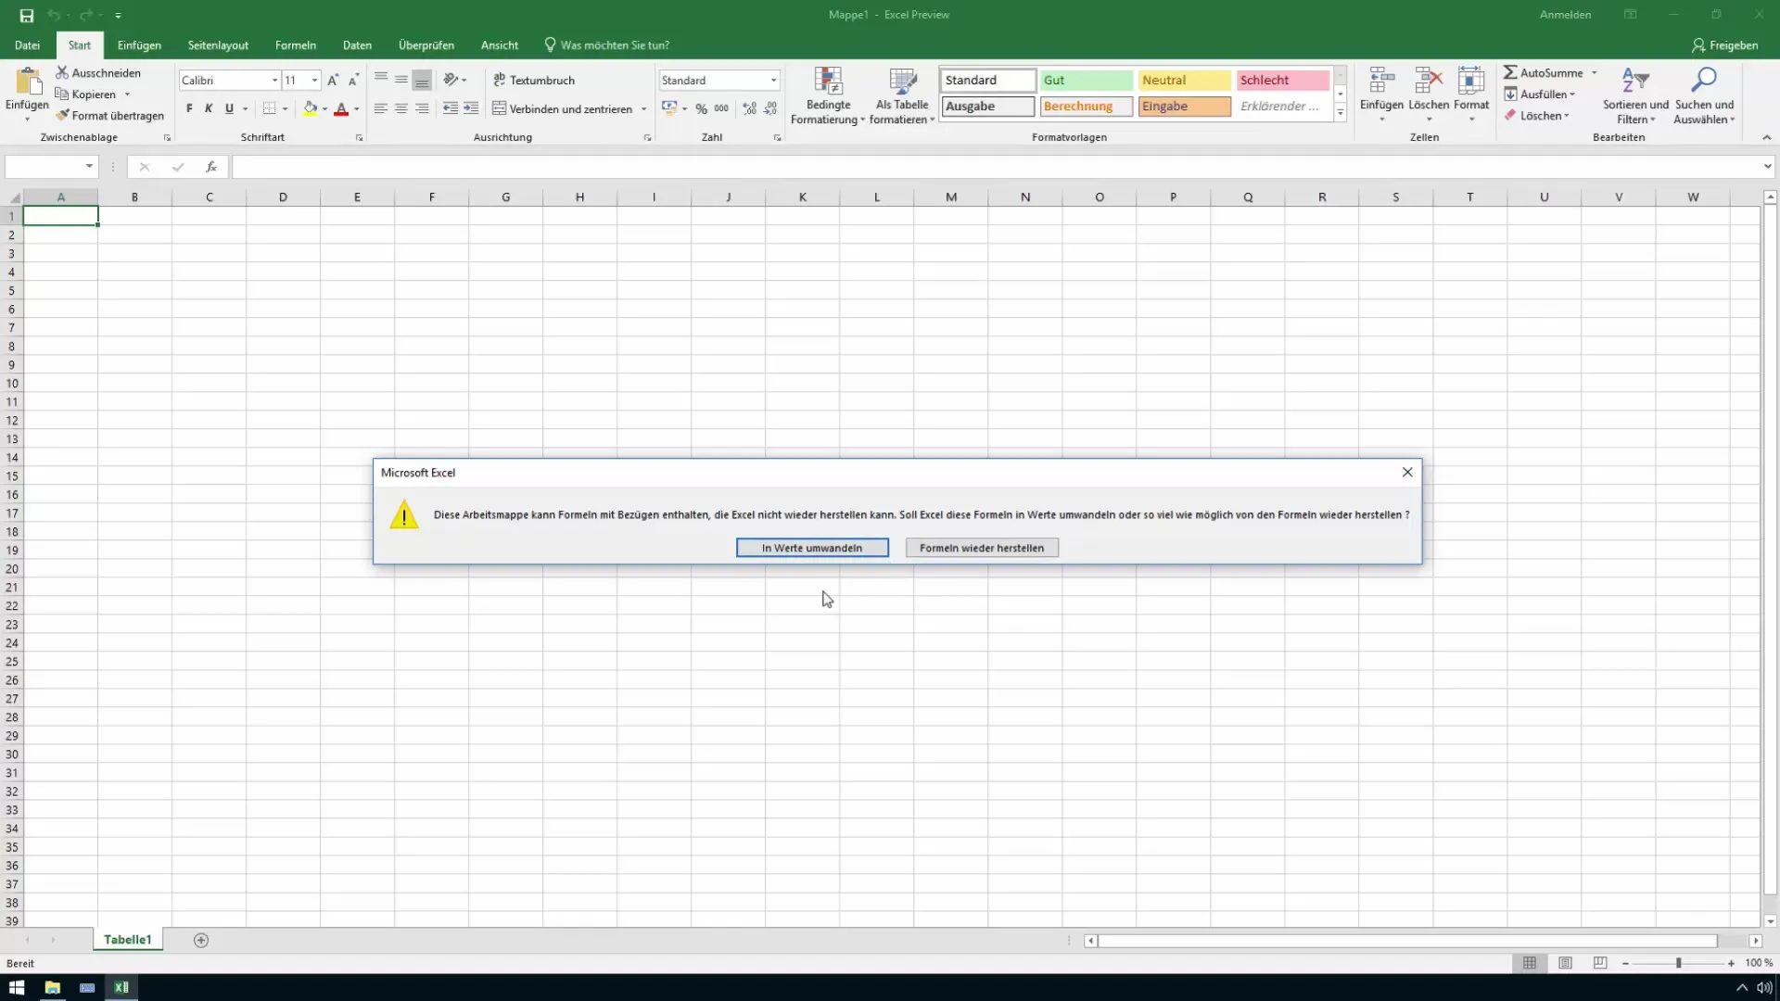Click remove decimal place icon
The image size is (1780, 1001).
770,108
